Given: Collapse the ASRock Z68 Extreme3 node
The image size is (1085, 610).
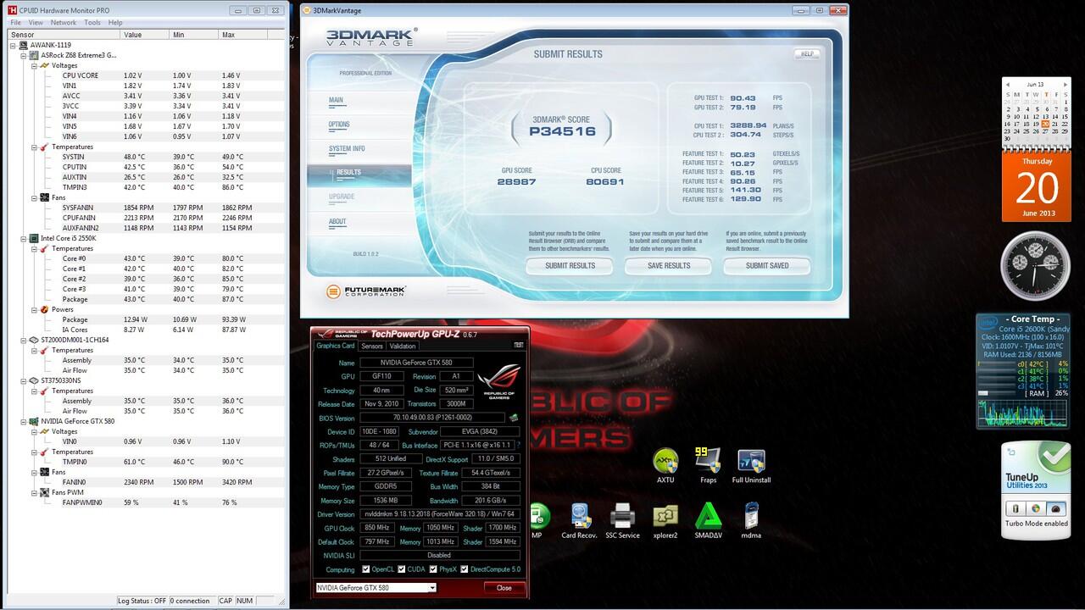Looking at the screenshot, I should (24, 55).
